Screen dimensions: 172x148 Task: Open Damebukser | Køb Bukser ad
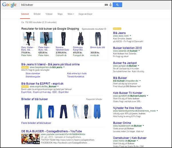[130, 138]
